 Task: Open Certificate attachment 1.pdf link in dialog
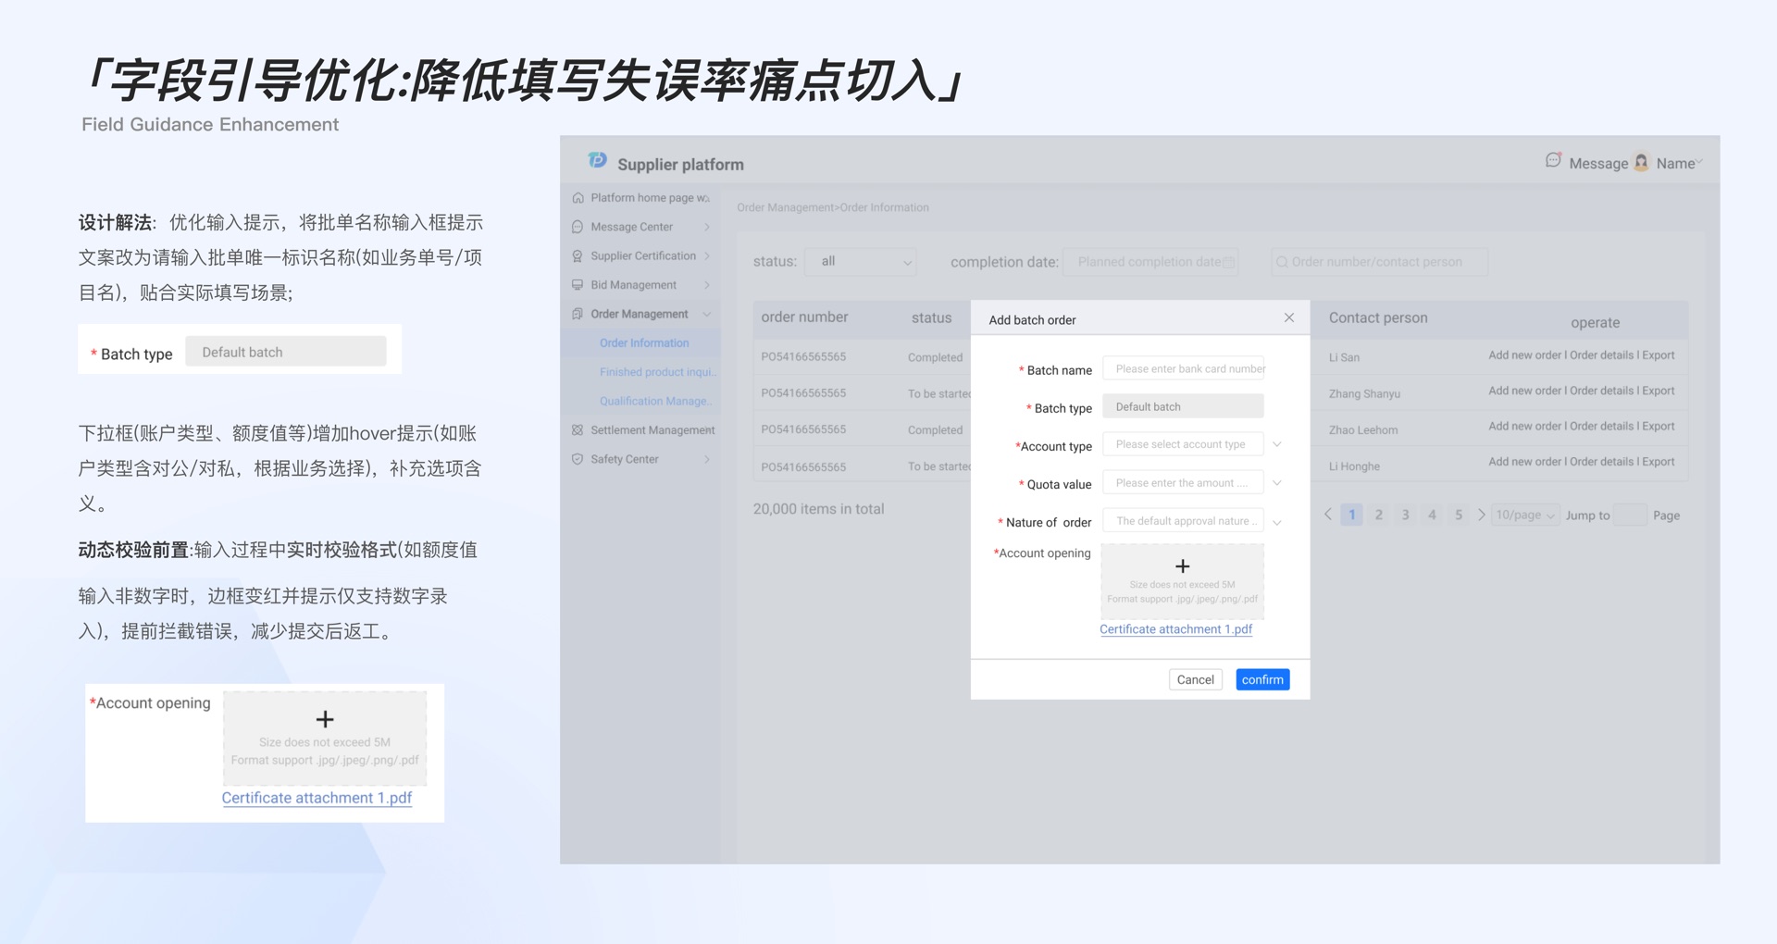[x=1175, y=629]
